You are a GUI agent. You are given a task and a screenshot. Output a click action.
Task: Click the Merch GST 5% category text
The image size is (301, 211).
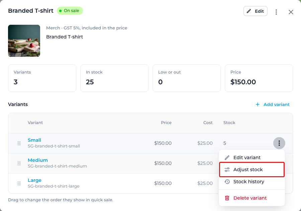click(x=87, y=28)
